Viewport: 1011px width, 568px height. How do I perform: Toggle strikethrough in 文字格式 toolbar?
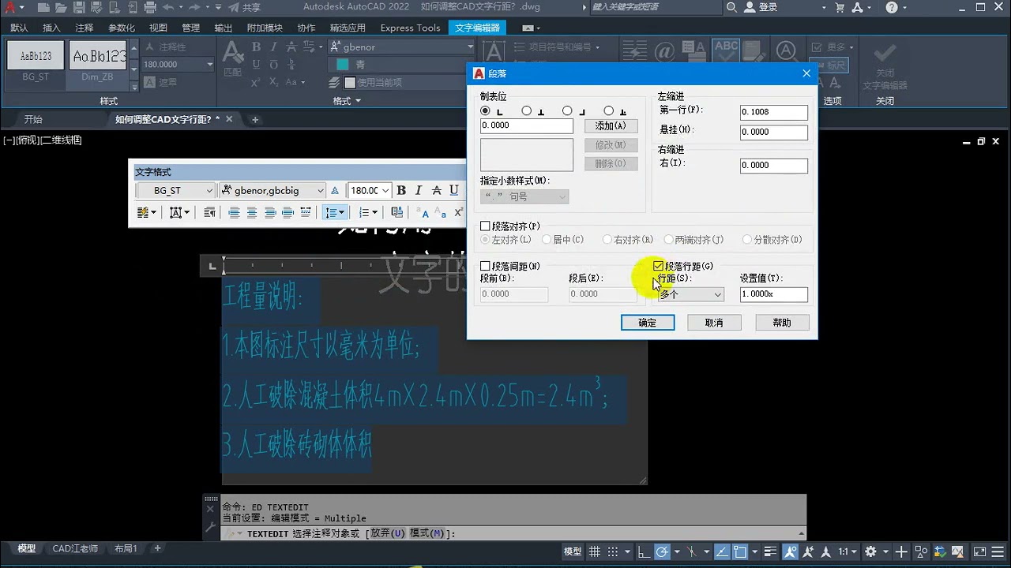tap(436, 190)
